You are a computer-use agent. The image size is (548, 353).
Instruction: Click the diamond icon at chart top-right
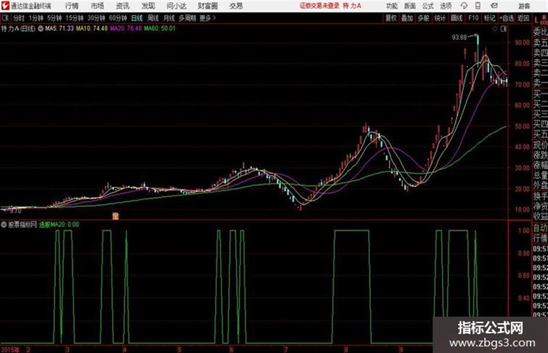[x=495, y=29]
